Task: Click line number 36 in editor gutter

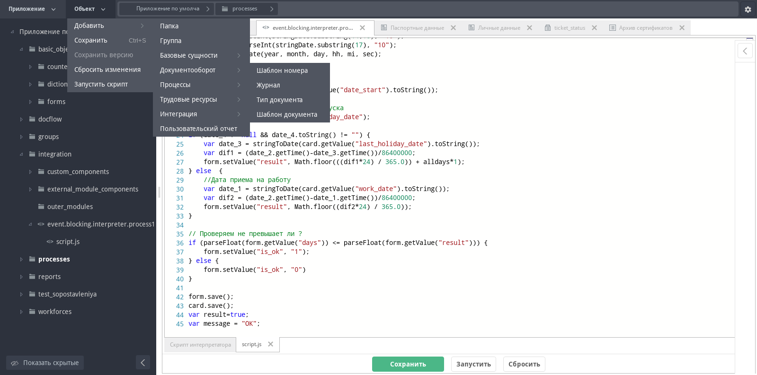Action: click(180, 243)
